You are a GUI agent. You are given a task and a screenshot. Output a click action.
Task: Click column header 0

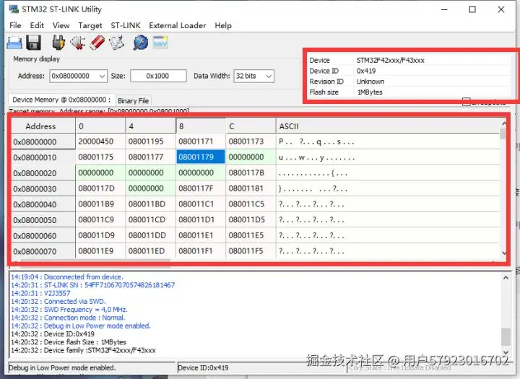(100, 126)
